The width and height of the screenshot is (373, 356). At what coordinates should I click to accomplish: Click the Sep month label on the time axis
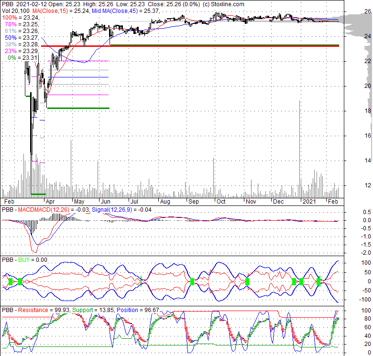pyautogui.click(x=193, y=202)
